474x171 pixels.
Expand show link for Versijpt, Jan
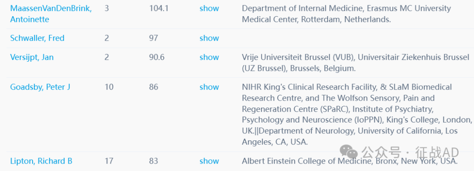pos(209,57)
